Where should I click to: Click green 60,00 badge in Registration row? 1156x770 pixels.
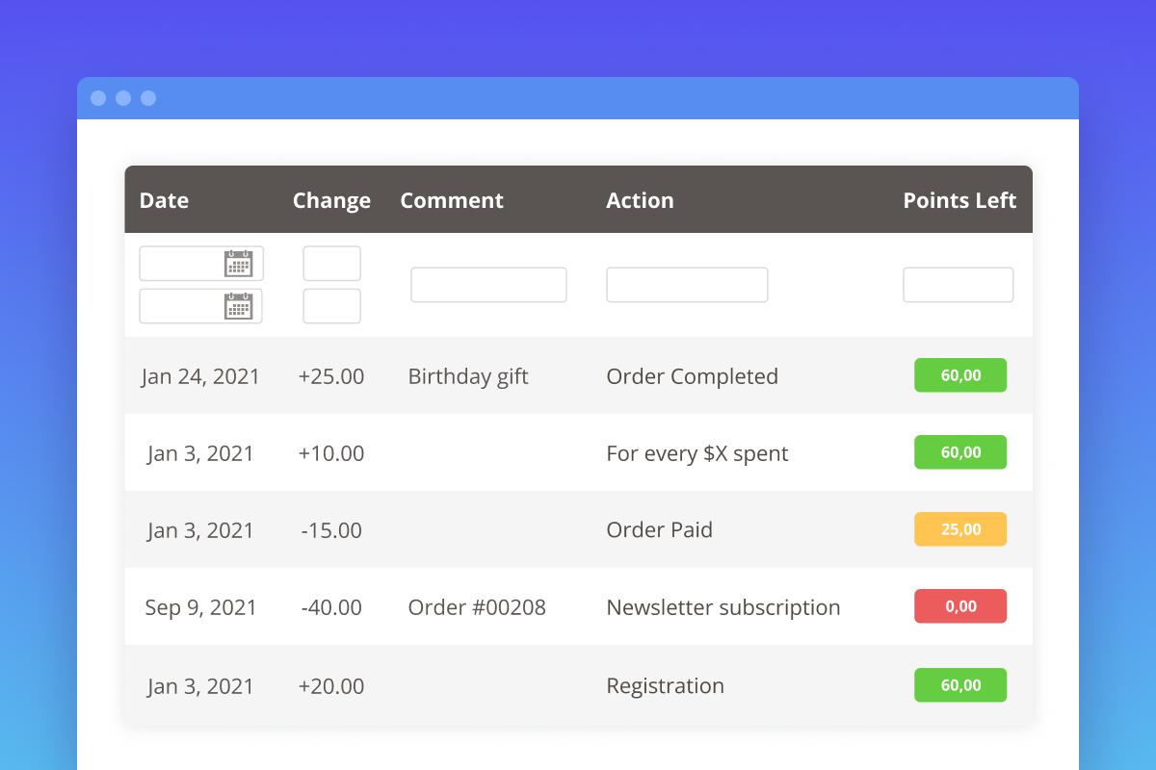click(x=959, y=685)
